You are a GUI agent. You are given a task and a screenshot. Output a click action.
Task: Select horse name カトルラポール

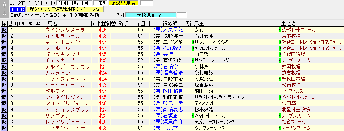tap(63, 36)
